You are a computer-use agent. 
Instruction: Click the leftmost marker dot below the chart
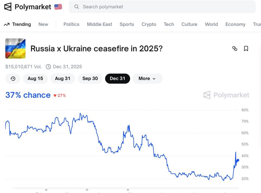(46, 189)
